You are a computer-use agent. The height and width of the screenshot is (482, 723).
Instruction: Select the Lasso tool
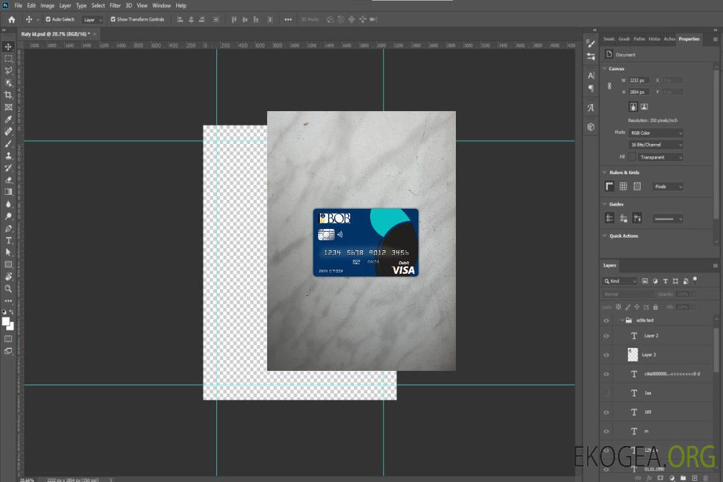(8, 70)
